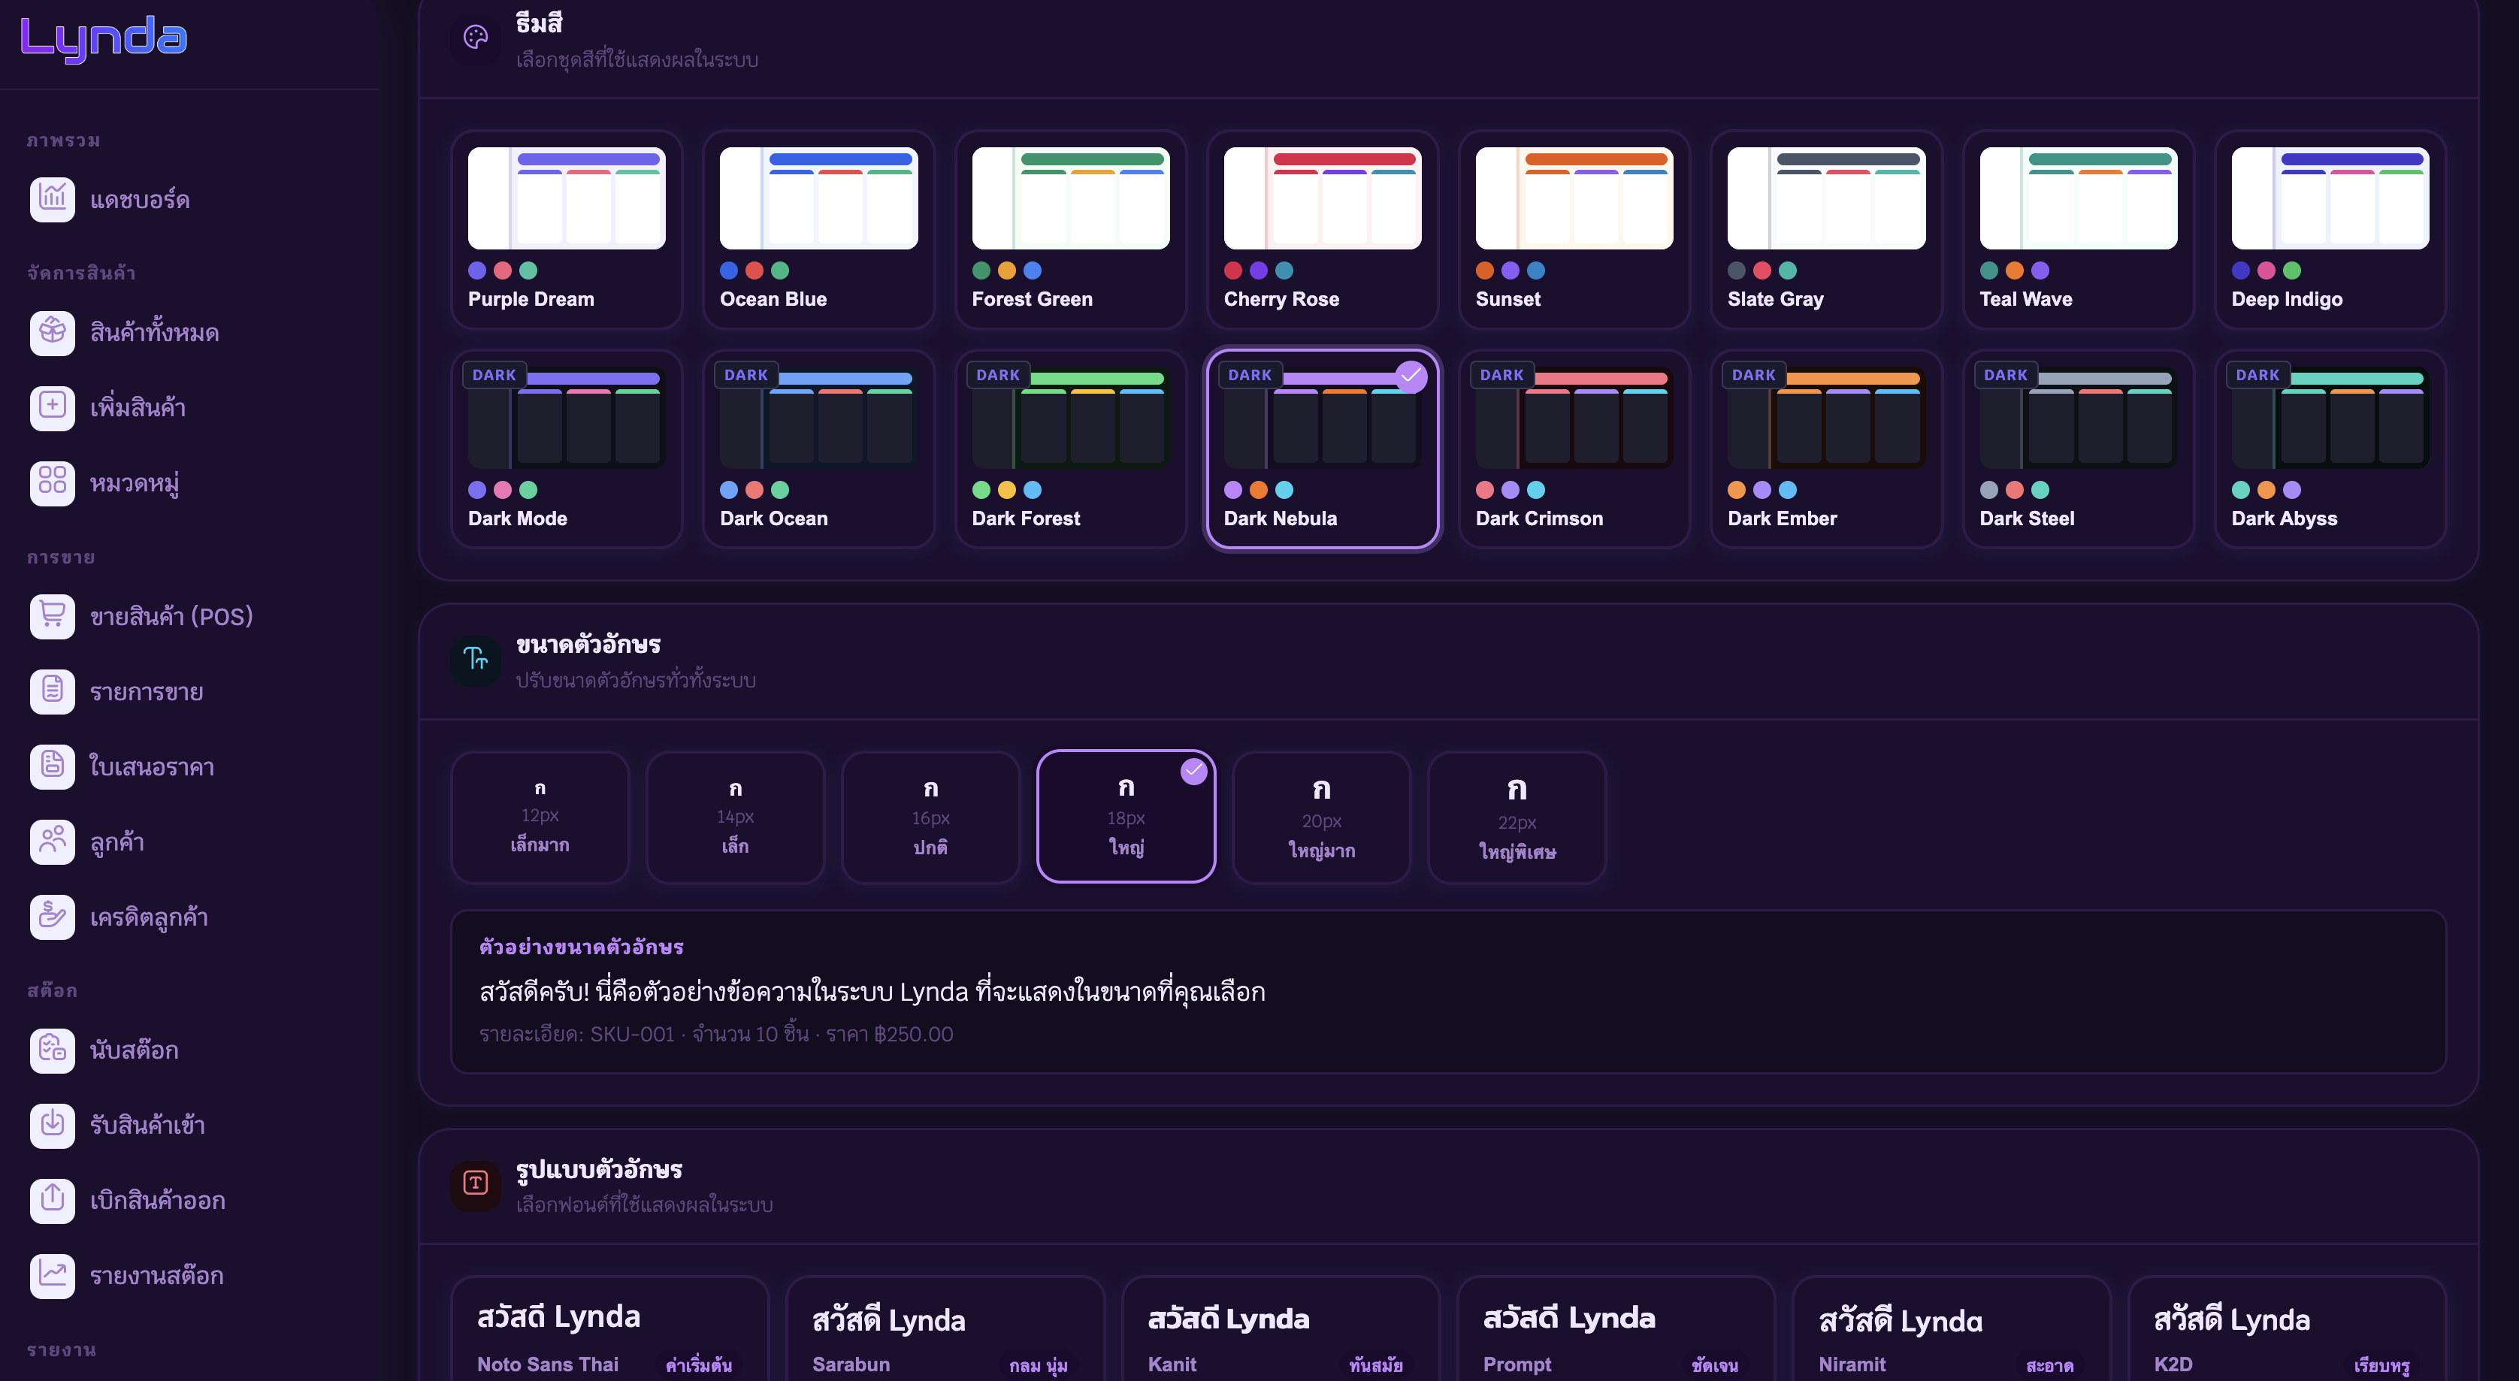This screenshot has width=2519, height=1381.
Task: Apply the Dark Crimson theme
Action: pyautogui.click(x=1574, y=449)
